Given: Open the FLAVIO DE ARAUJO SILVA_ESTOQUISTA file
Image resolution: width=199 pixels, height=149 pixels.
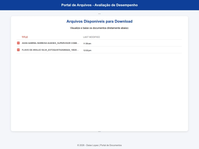Looking at the screenshot, I should click(50, 50).
